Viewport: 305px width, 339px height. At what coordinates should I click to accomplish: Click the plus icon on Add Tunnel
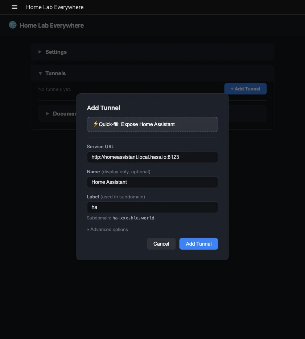pyautogui.click(x=232, y=88)
